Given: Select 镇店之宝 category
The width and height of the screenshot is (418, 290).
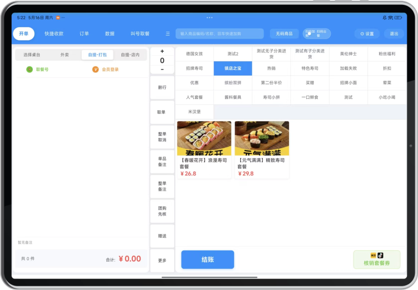Looking at the screenshot, I should [x=233, y=69].
